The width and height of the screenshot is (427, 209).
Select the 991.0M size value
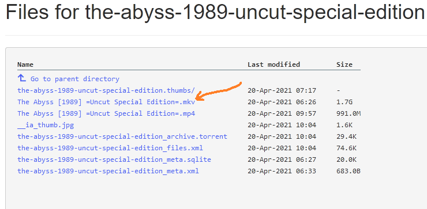(349, 113)
